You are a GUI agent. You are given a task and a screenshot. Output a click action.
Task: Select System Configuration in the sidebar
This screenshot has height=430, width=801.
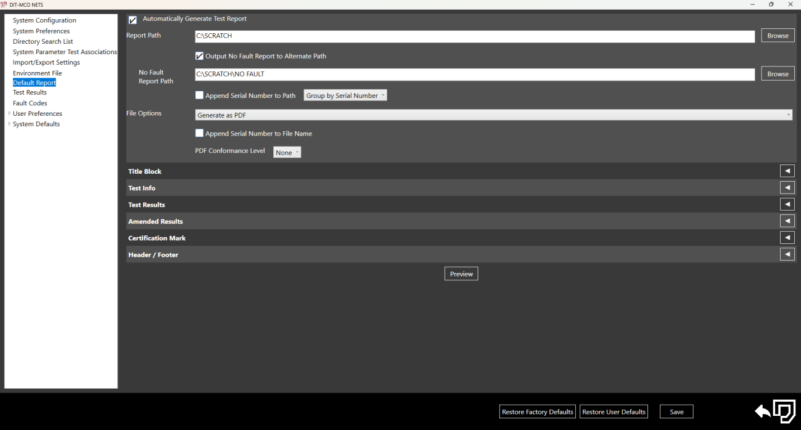tap(44, 20)
